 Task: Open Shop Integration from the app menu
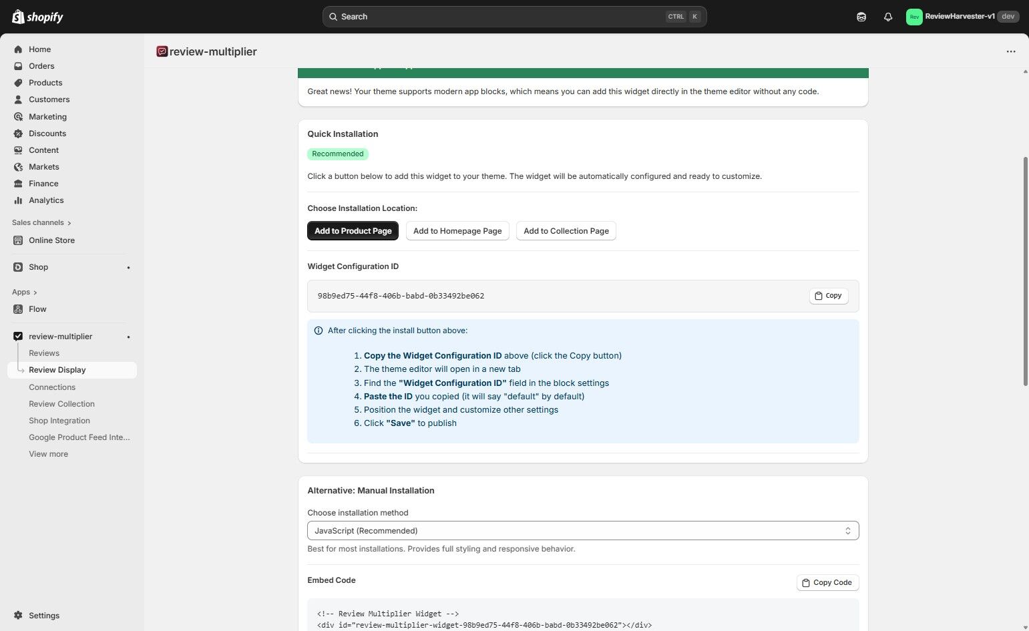pyautogui.click(x=59, y=420)
